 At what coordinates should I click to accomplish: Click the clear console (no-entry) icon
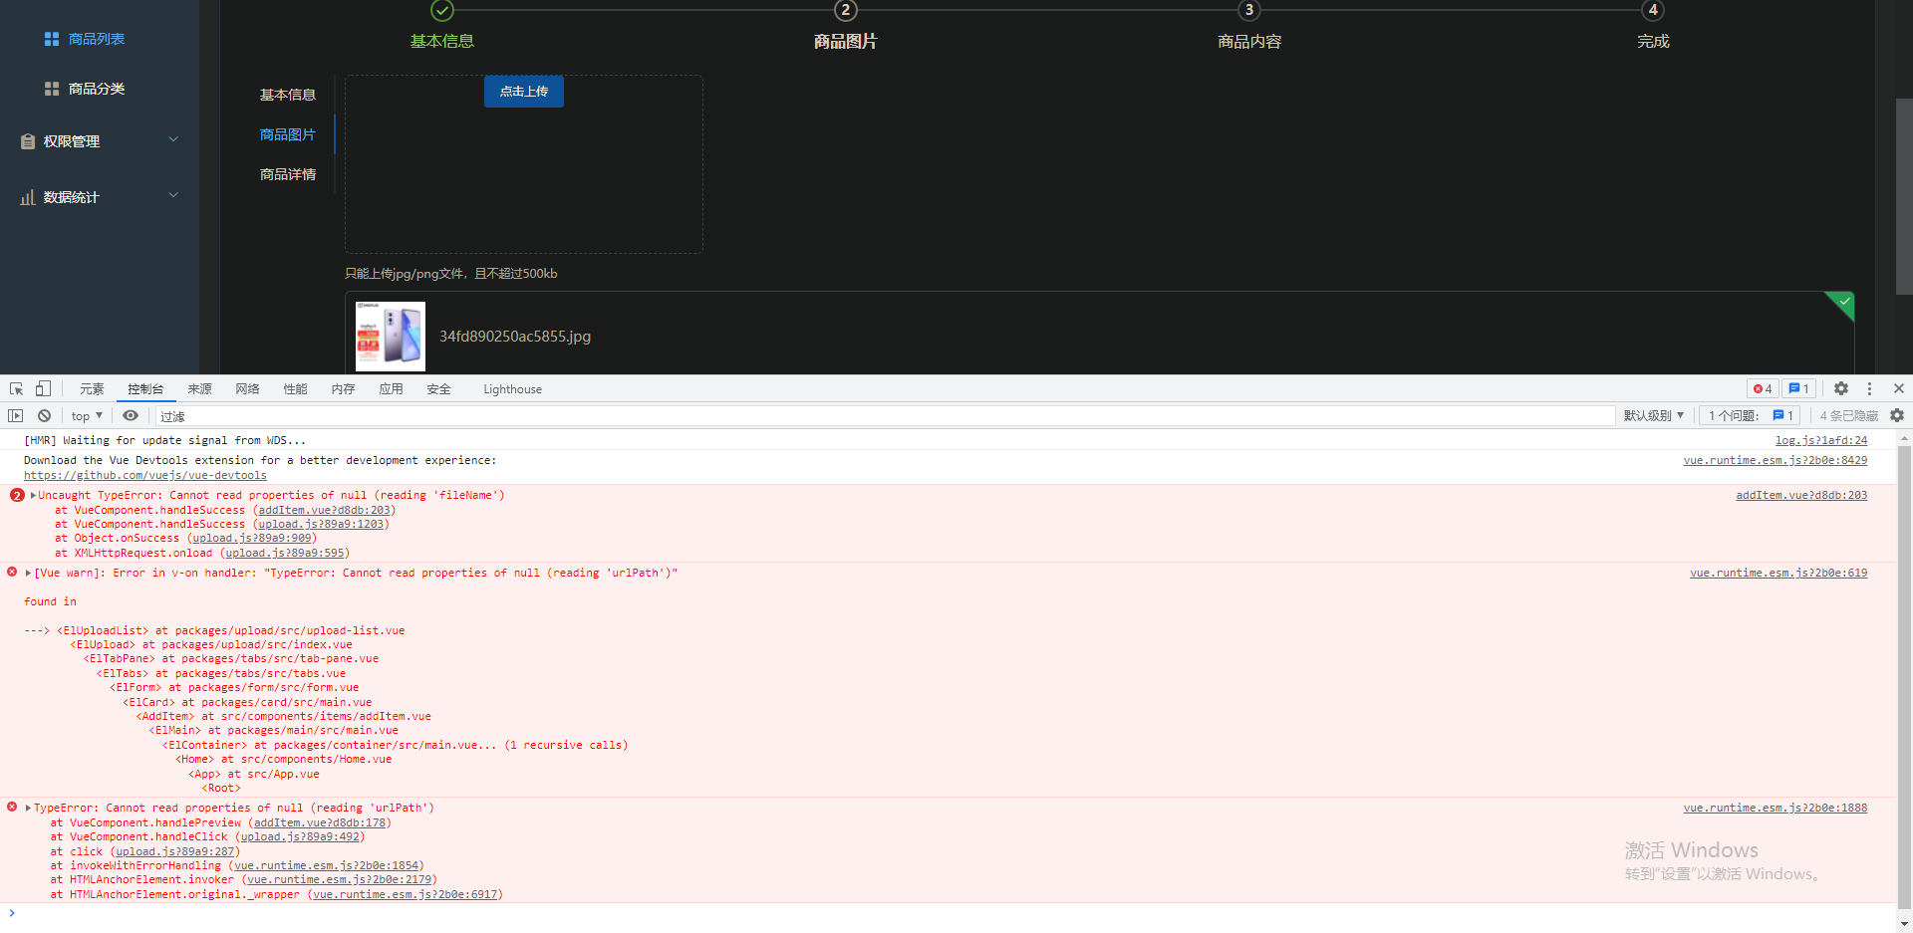click(x=44, y=415)
